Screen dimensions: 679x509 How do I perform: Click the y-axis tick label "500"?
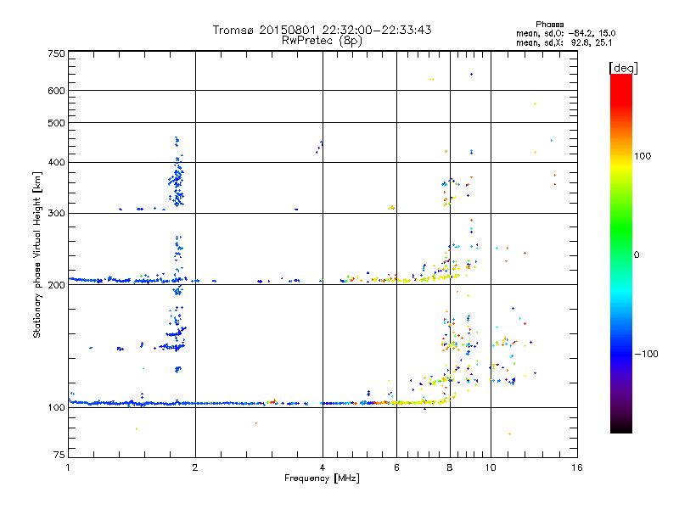pyautogui.click(x=57, y=123)
